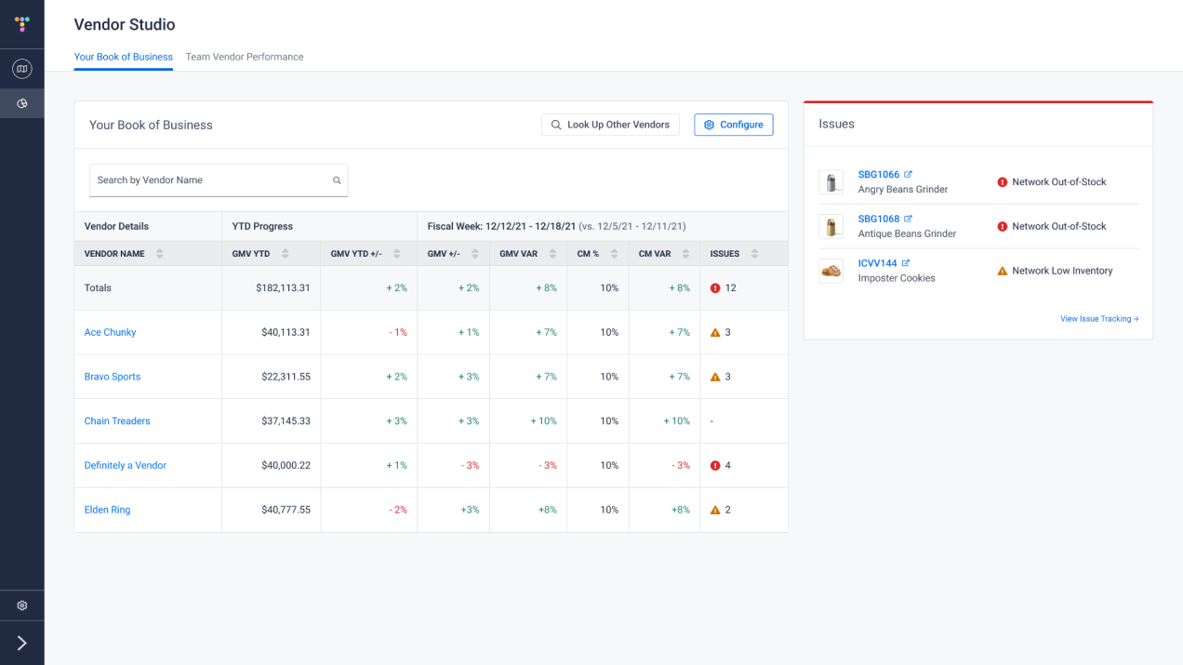Select the Your Book of Business tab
The height and width of the screenshot is (665, 1183).
tap(123, 57)
